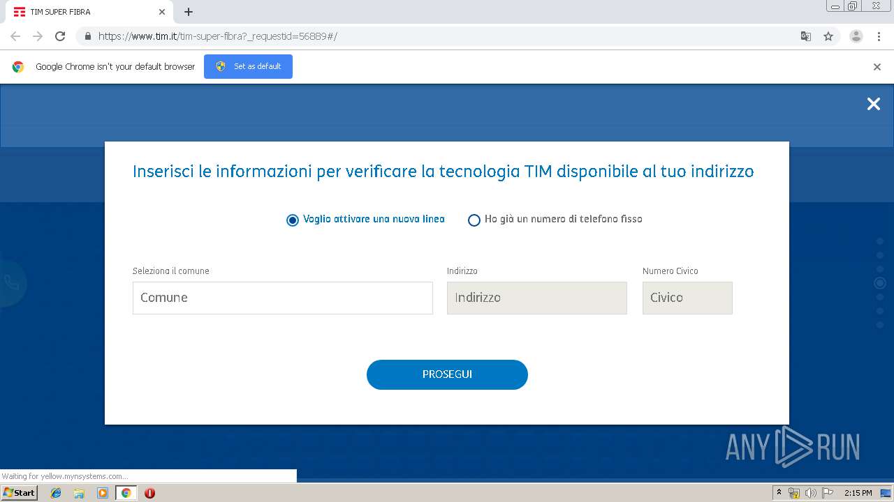Click the browser back arrow
Viewport: 894px width, 502px height.
point(15,36)
